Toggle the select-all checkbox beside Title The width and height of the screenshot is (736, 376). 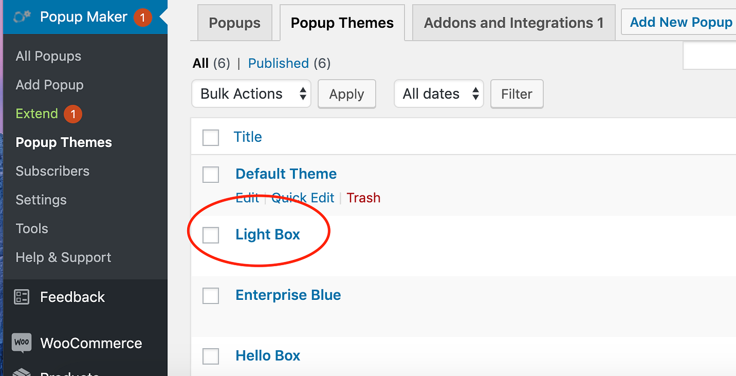click(211, 138)
